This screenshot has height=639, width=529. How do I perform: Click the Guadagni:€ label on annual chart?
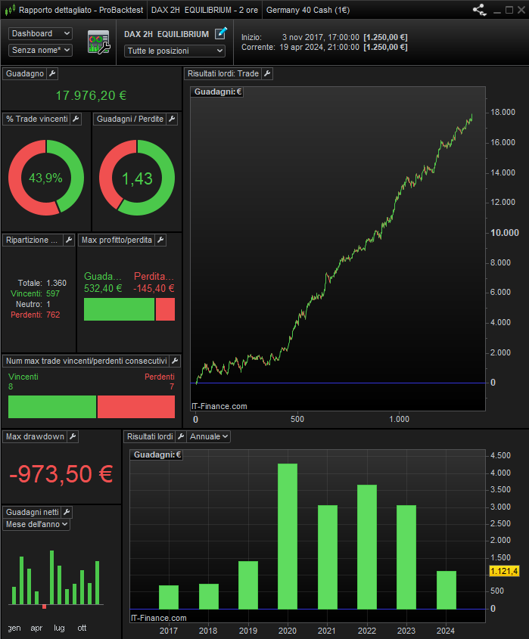(x=157, y=454)
